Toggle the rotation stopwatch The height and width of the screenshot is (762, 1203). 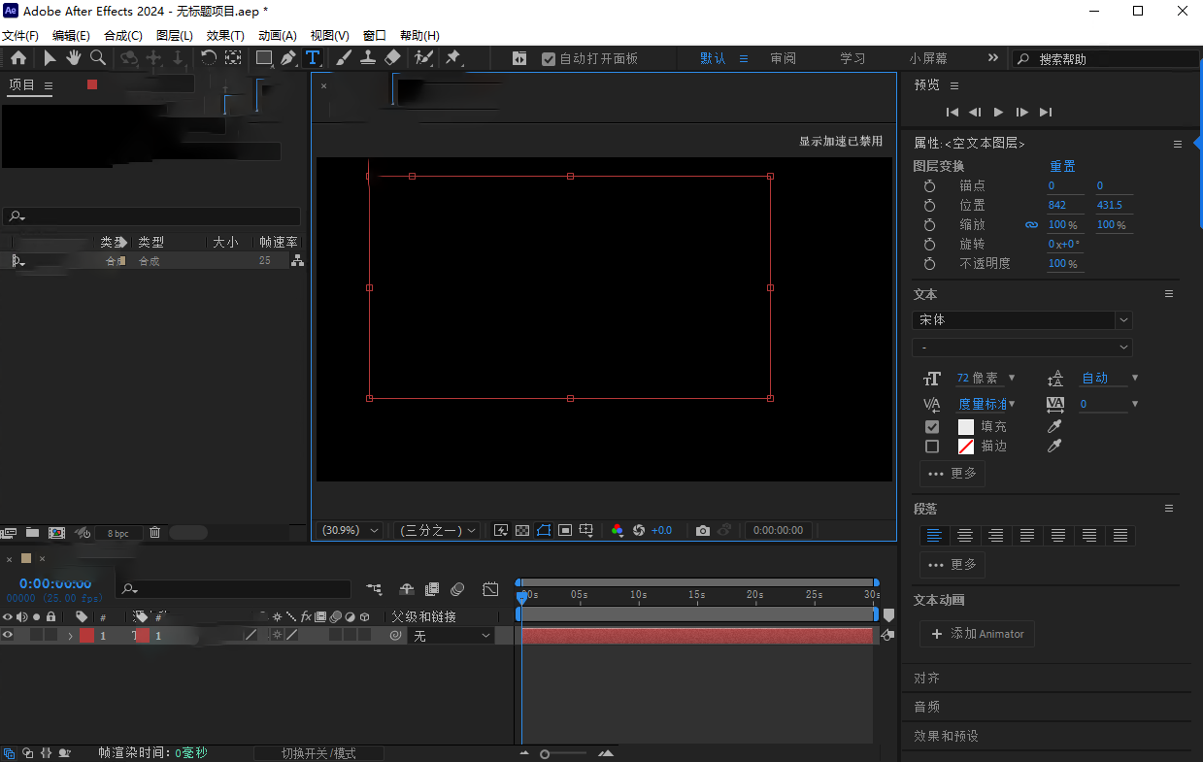pyautogui.click(x=929, y=244)
